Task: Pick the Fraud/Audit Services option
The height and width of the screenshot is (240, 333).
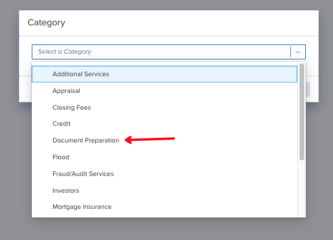Action: [164, 174]
